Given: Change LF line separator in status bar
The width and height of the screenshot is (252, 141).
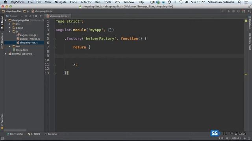Looking at the screenshot, I should coord(228,138).
